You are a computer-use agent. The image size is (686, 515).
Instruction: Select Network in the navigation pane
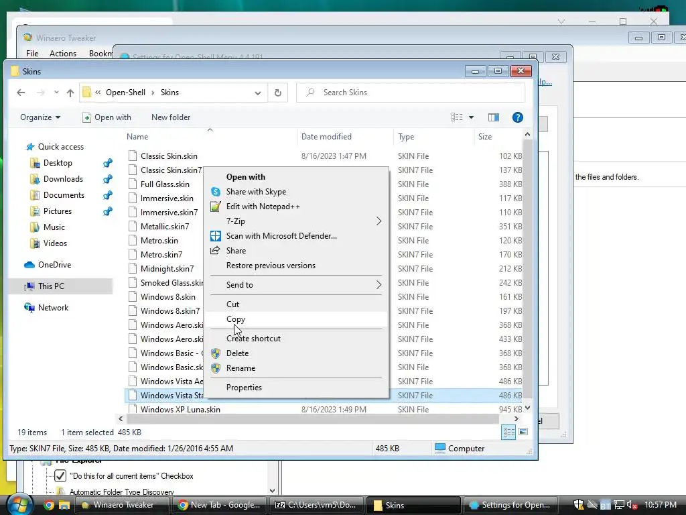(53, 308)
